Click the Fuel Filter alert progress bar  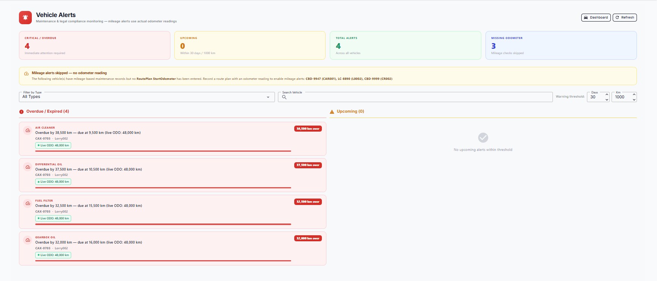(x=163, y=224)
